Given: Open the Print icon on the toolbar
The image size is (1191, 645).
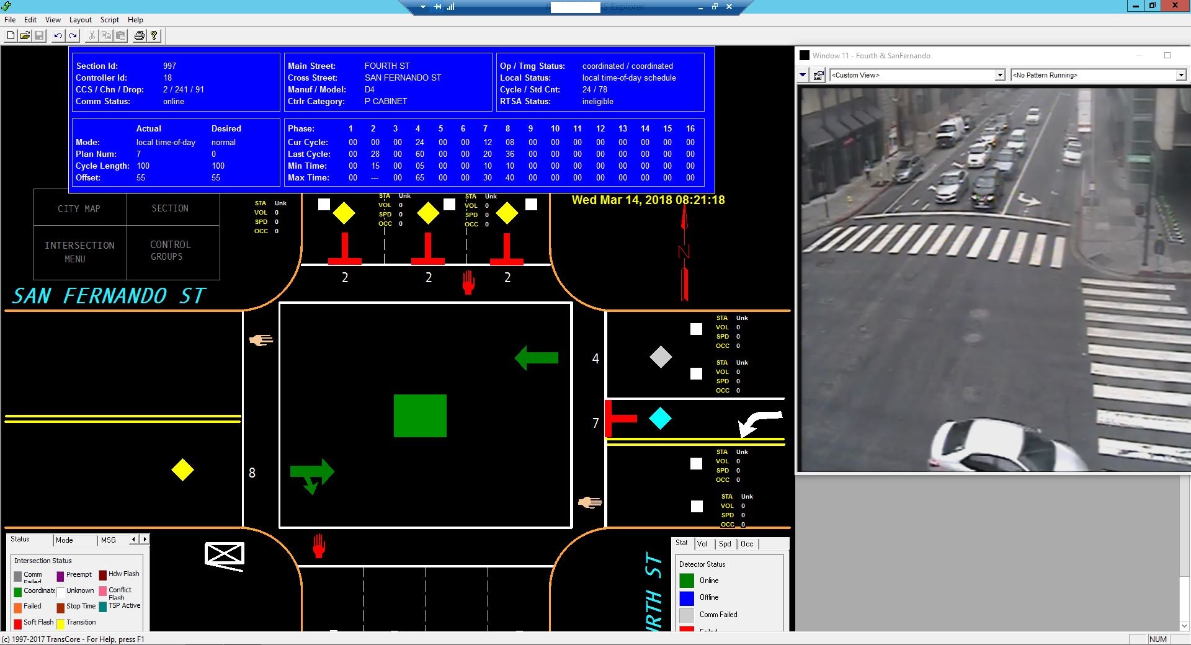Looking at the screenshot, I should pyautogui.click(x=139, y=35).
